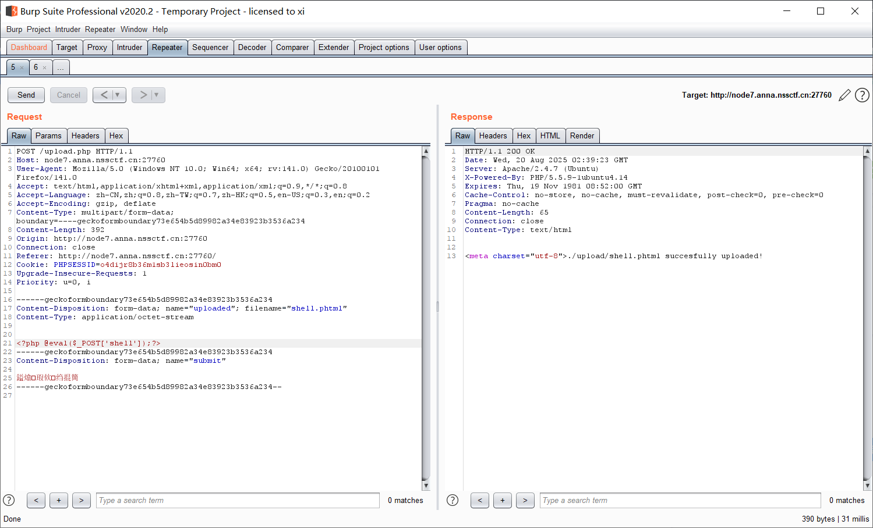This screenshot has width=873, height=528.
Task: Show response HTML view
Action: [x=550, y=135]
